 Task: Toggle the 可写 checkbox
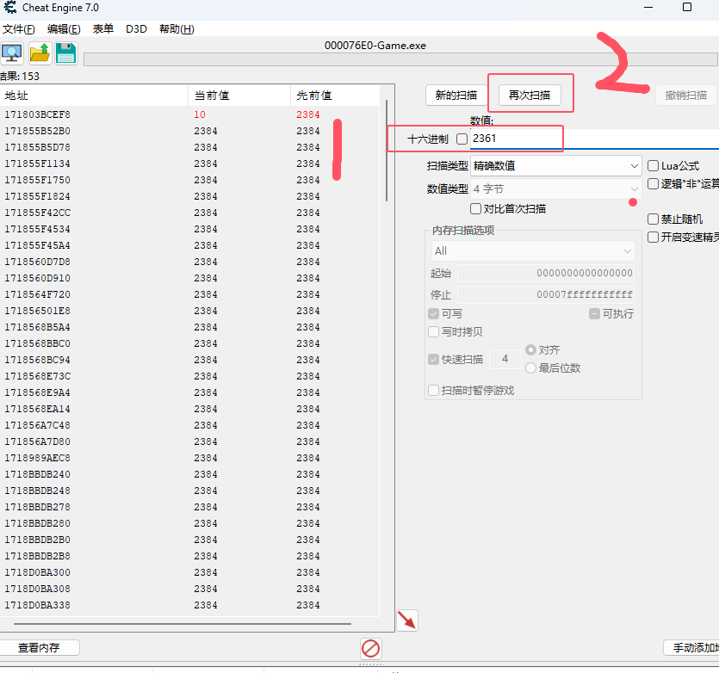(x=433, y=313)
